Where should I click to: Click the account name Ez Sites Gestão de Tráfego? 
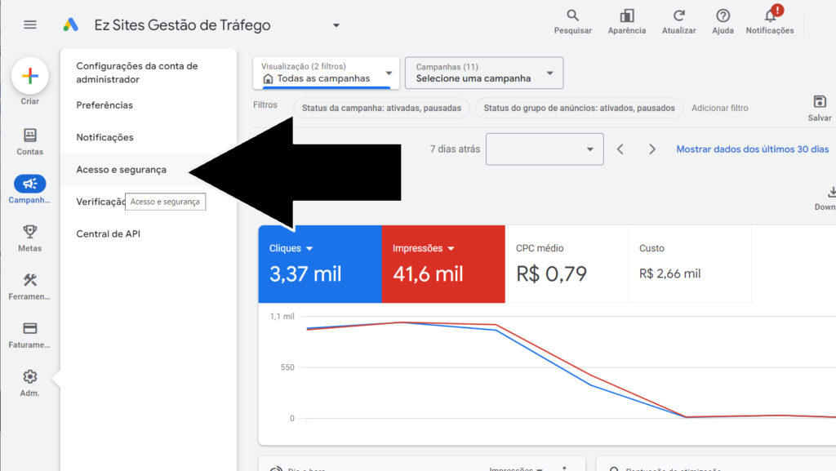click(x=182, y=25)
